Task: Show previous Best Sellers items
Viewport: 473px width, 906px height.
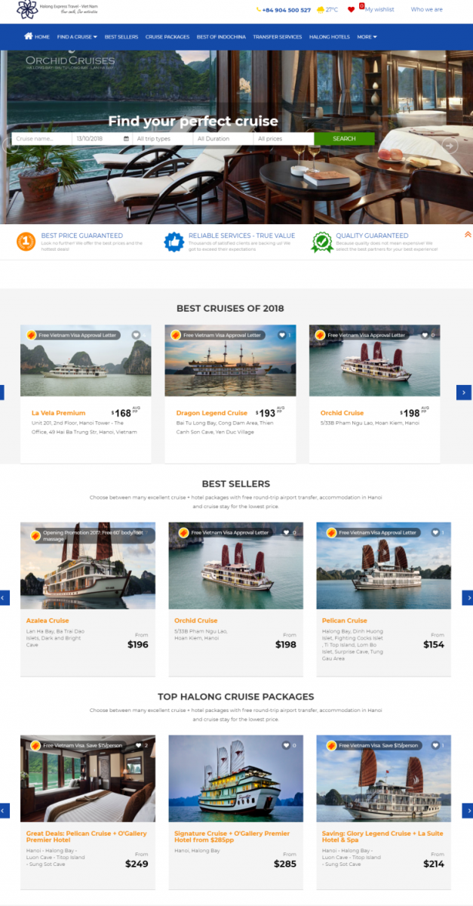Action: 5,598
